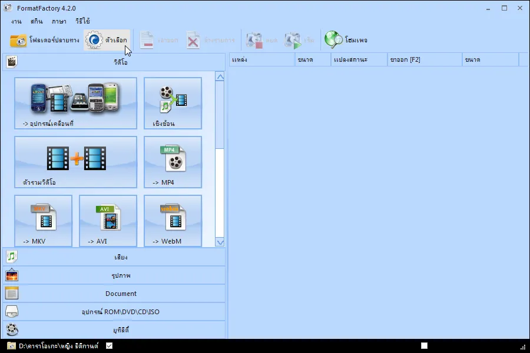530x353 pixels.
Task: Choose the -> AVI conversion tile
Action: [108, 221]
